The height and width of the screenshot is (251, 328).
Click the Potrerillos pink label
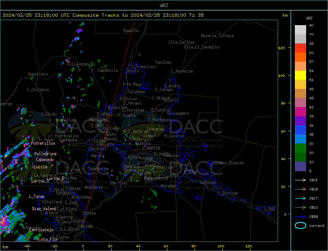coord(43,143)
